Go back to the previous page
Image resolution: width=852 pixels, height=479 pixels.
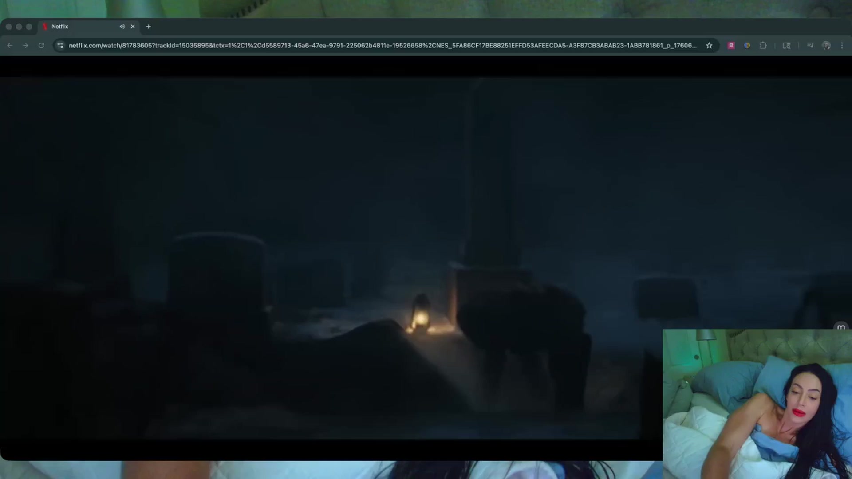10,45
